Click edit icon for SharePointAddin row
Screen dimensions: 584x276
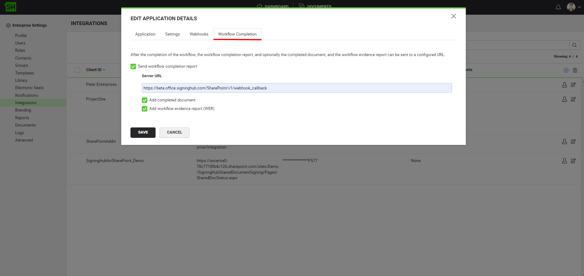coord(573,142)
